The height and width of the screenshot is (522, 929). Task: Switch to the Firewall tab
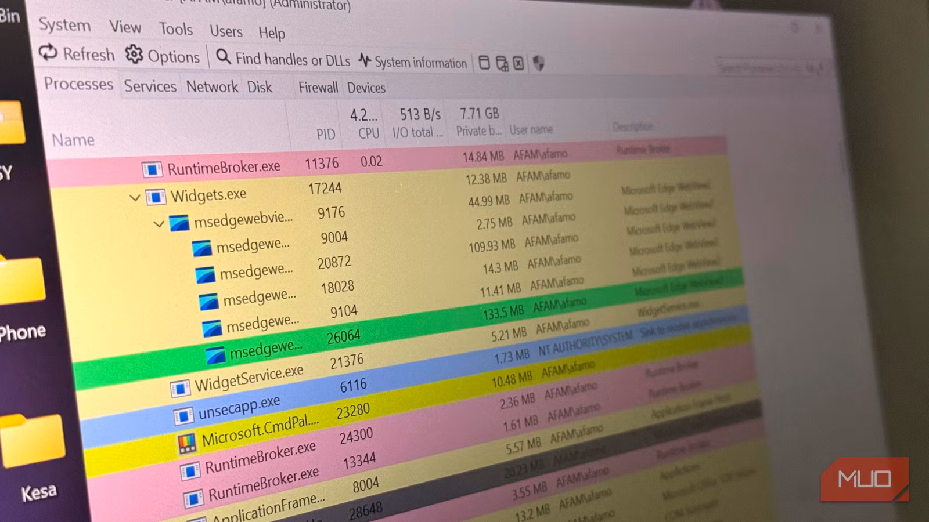[318, 88]
